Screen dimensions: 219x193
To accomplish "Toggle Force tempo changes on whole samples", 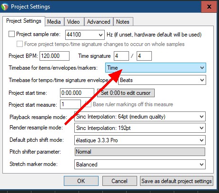I will (x=20, y=44).
